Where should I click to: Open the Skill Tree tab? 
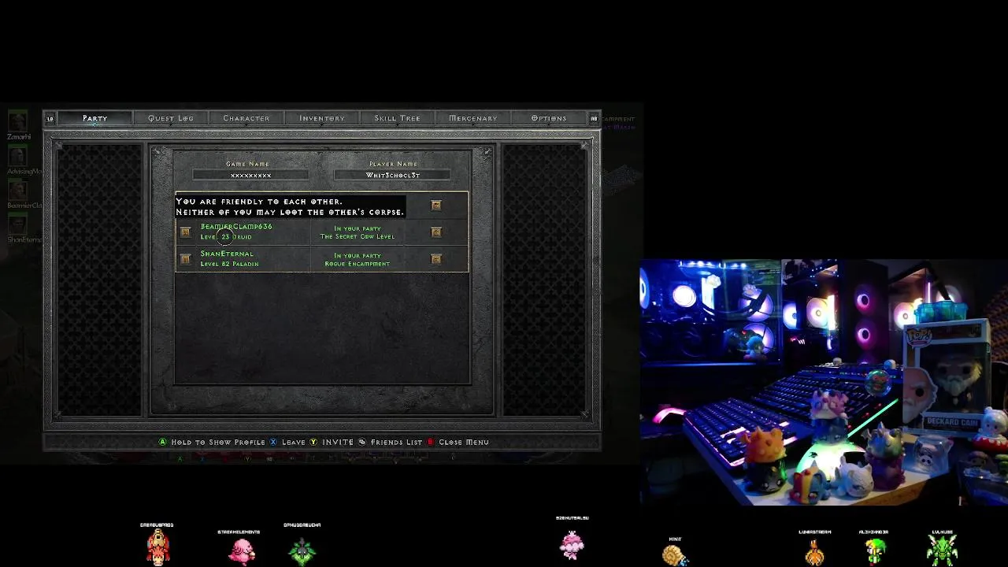pyautogui.click(x=398, y=118)
